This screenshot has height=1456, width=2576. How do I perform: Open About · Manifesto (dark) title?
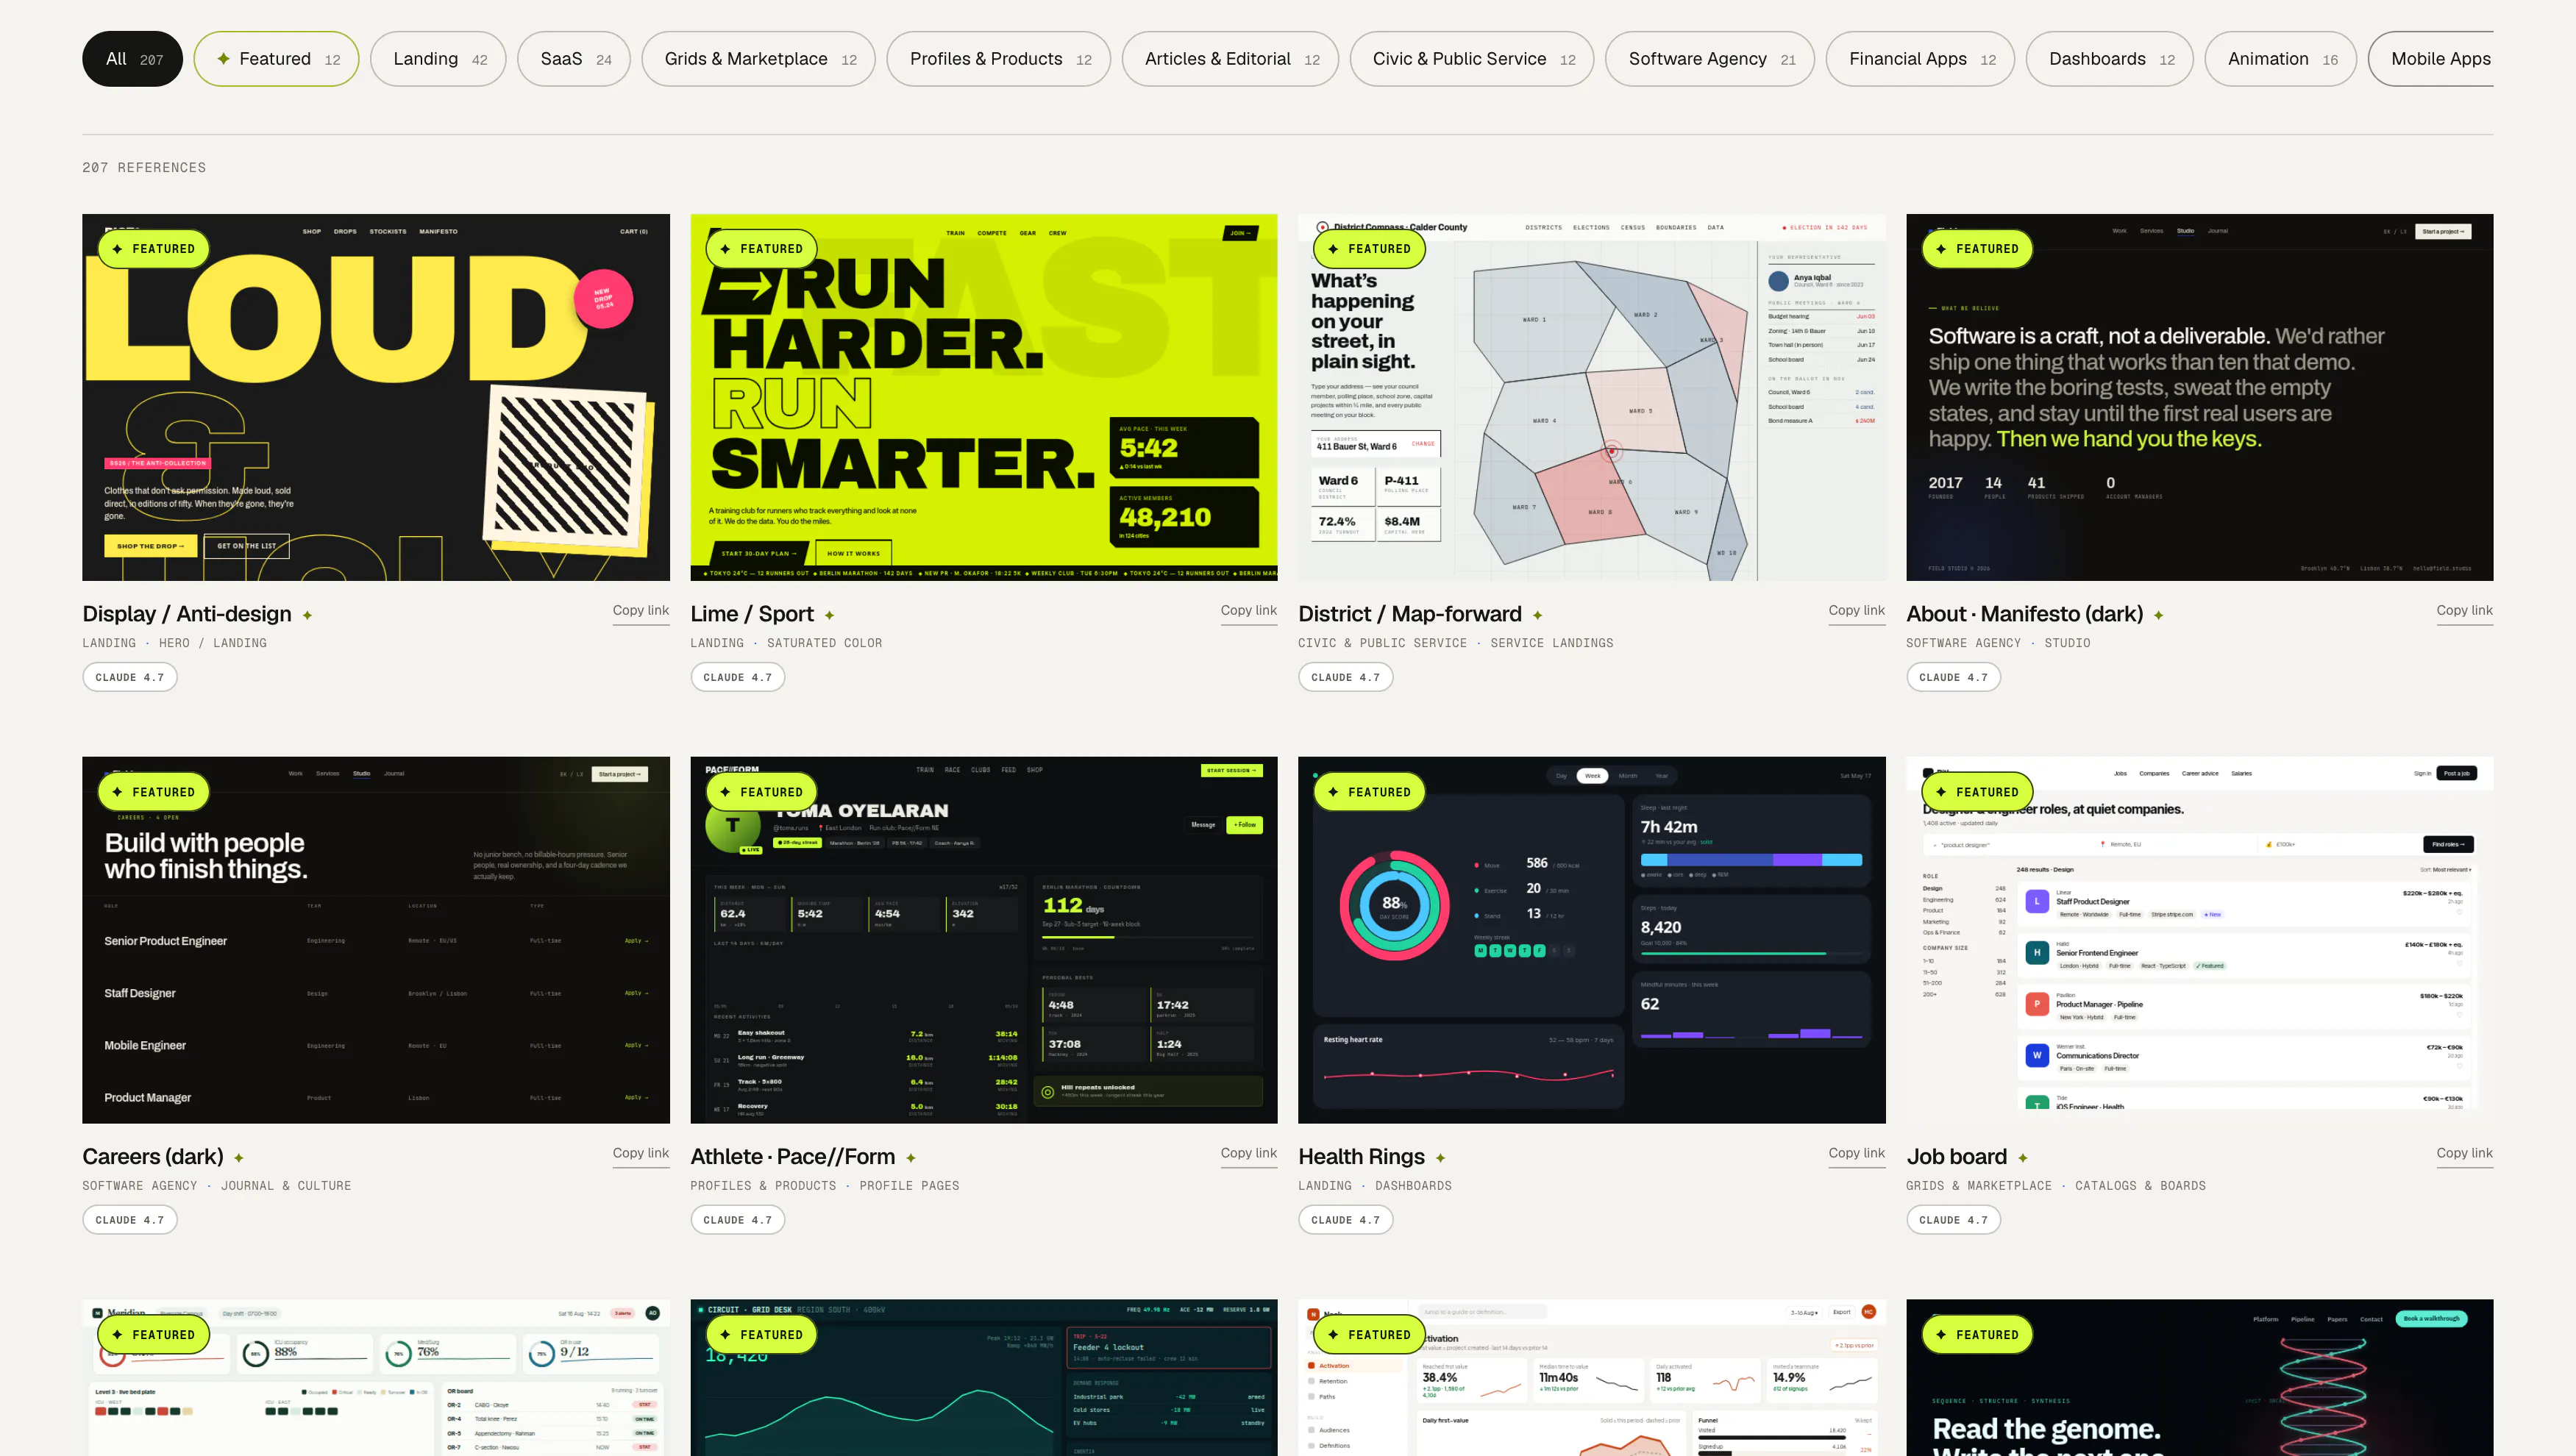point(2025,614)
